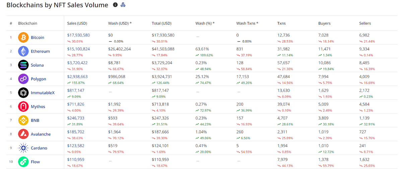Click Ethereum total $41,503,088
Screen dimensions: 402x169
click(x=163, y=49)
